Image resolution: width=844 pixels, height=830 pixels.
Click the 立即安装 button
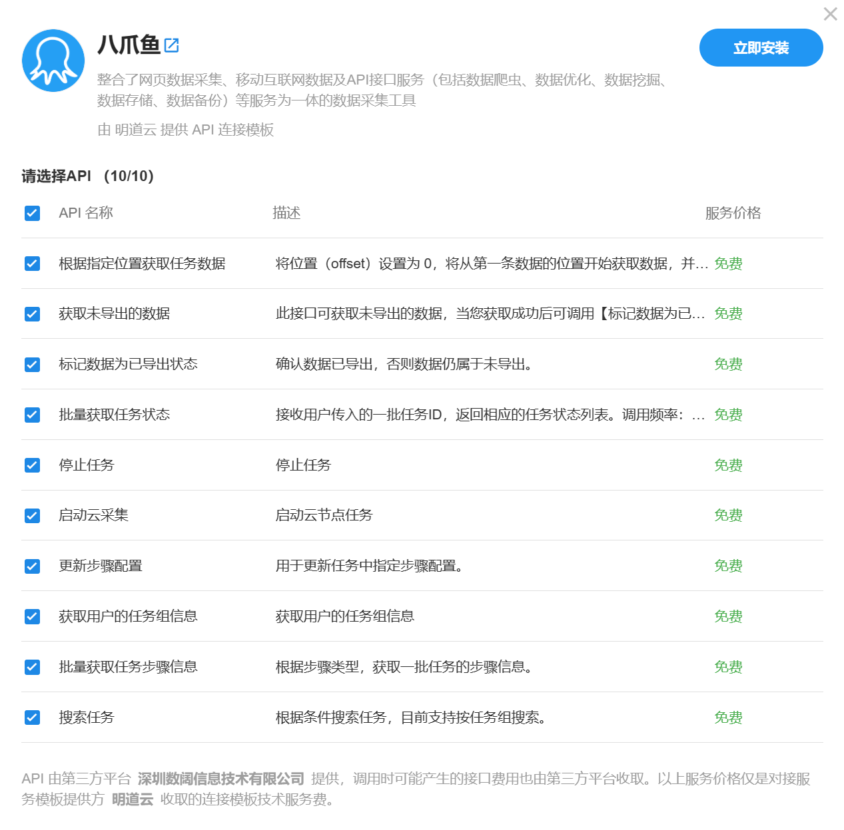(761, 48)
